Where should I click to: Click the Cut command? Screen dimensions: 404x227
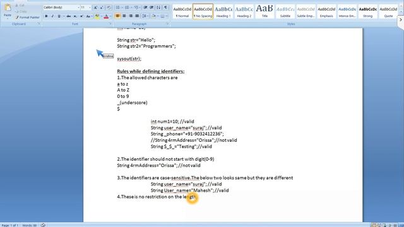coord(20,5)
